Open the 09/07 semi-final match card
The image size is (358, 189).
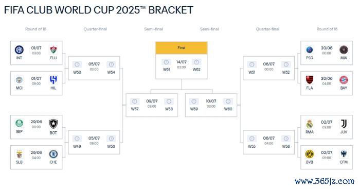click(152, 105)
